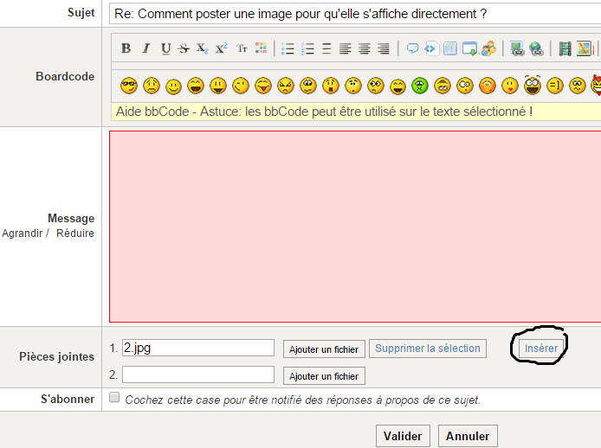Insert a map into the message
This screenshot has width=601, height=448.
coord(584,48)
